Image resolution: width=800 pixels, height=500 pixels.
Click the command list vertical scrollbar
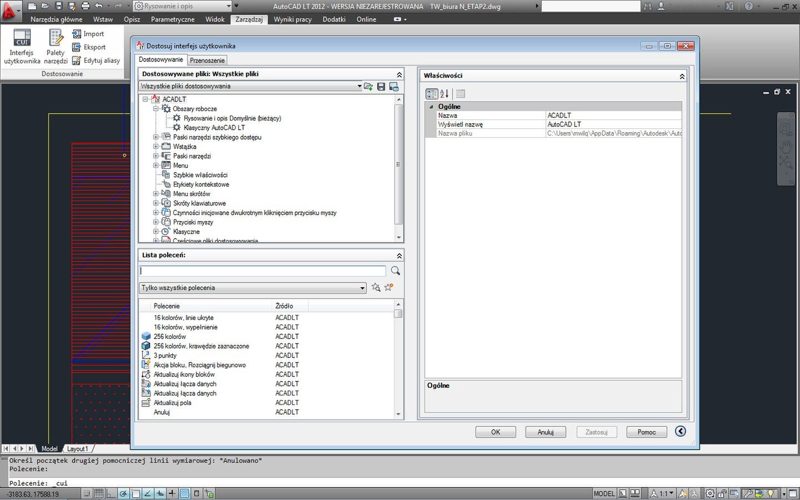coord(398,359)
